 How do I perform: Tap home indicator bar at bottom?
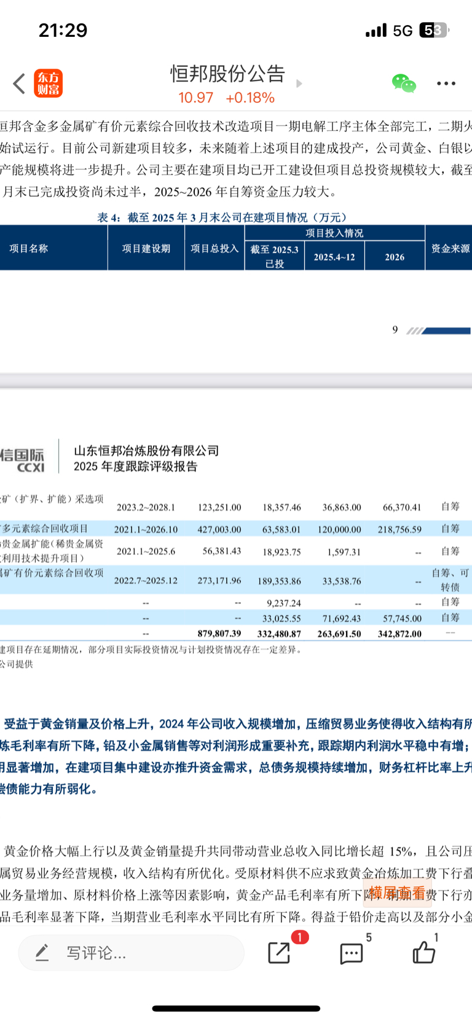pyautogui.click(x=236, y=1008)
